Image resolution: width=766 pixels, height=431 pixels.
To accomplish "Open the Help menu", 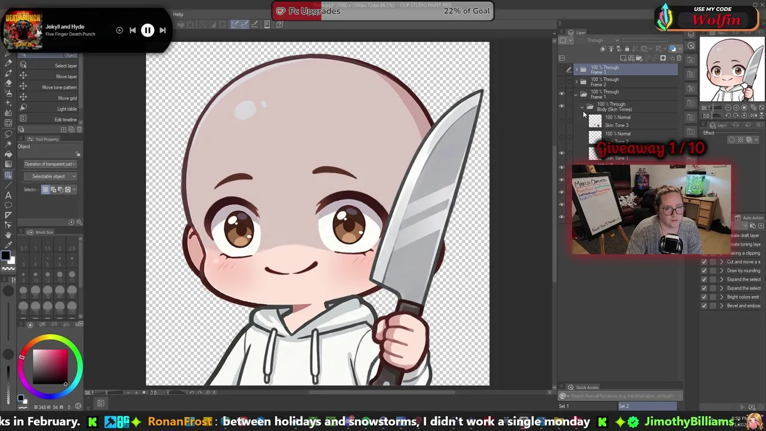I will 178,14.
